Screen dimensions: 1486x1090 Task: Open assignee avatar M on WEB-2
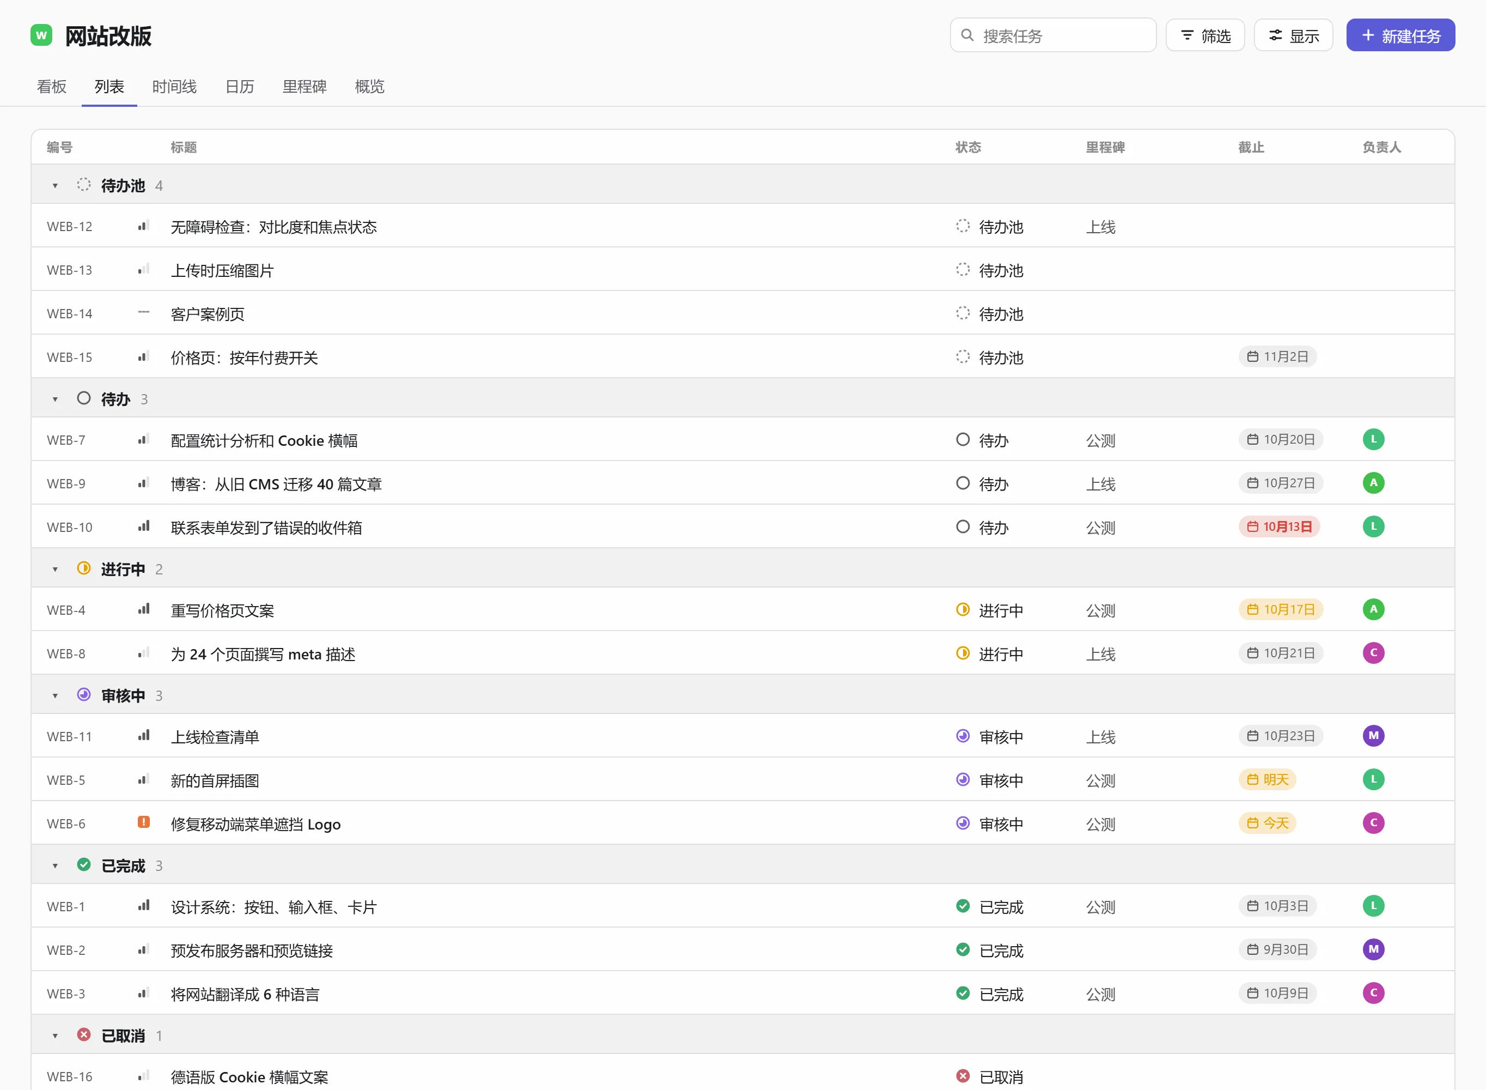pyautogui.click(x=1373, y=949)
